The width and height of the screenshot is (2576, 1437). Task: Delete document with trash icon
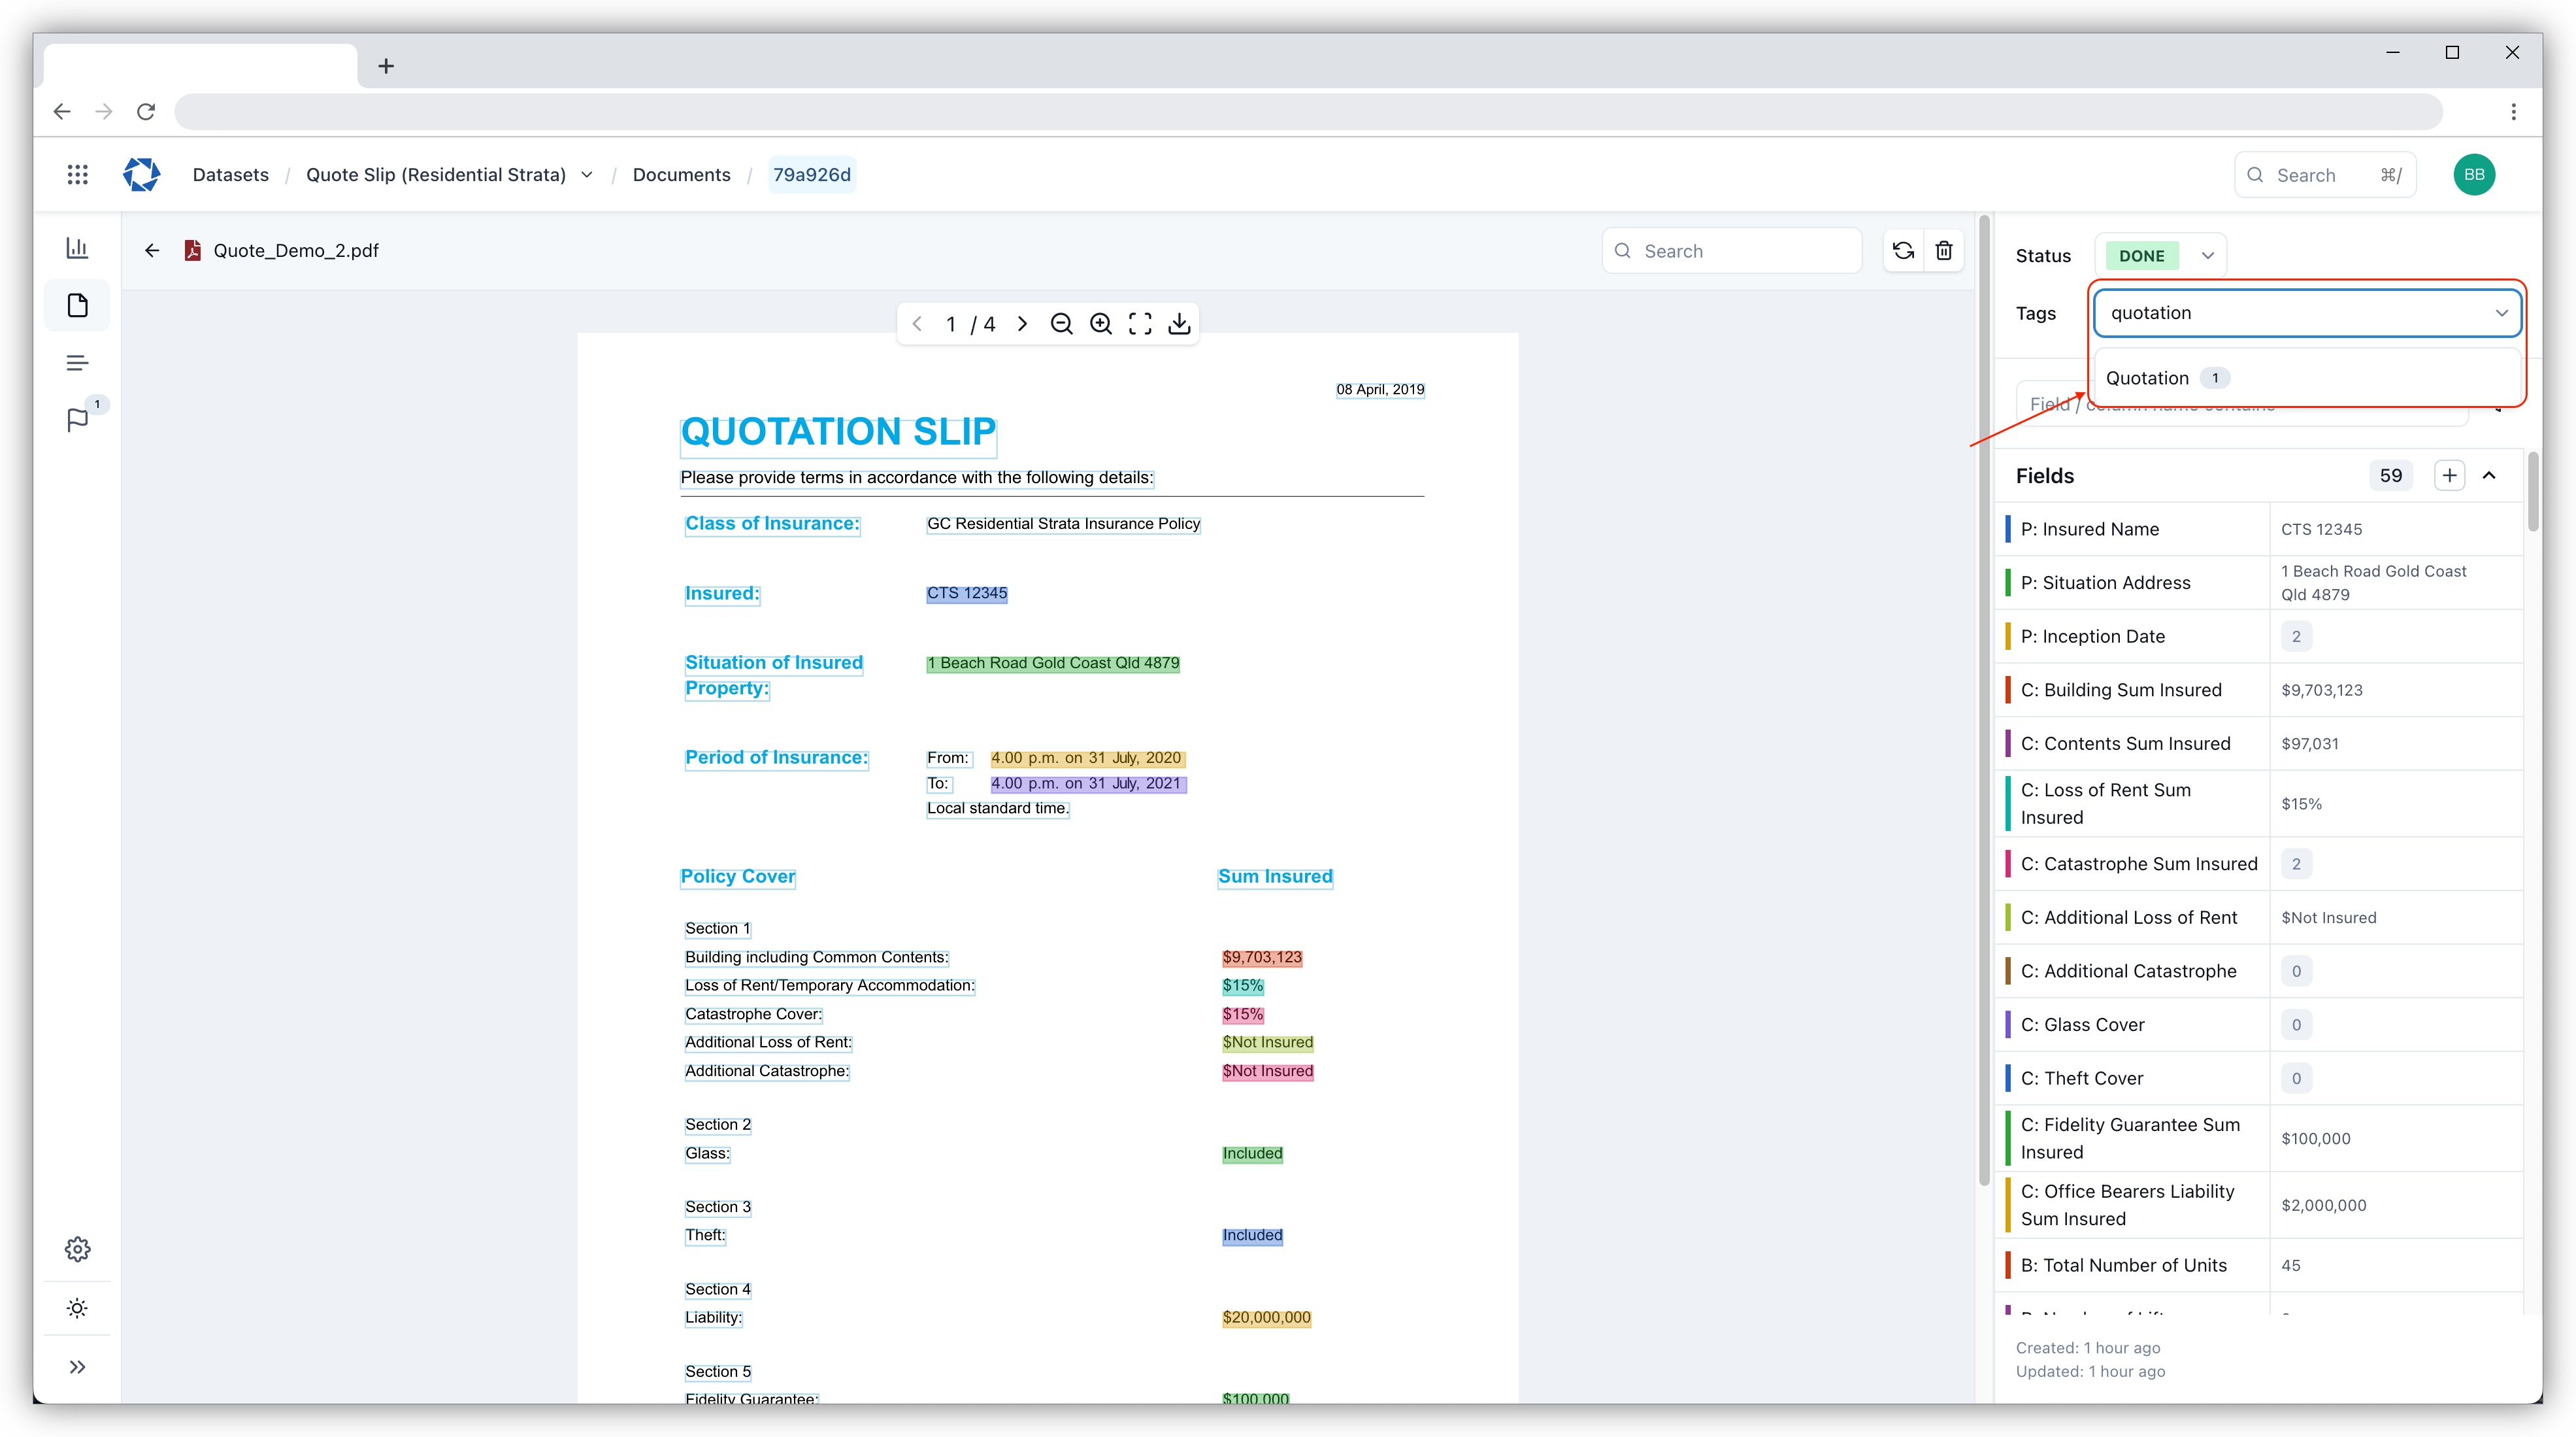coord(1943,250)
